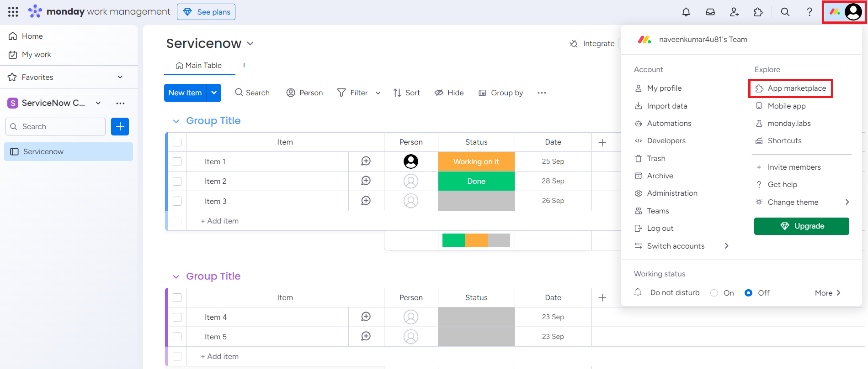
Task: Open Integrate link on board header
Action: pyautogui.click(x=592, y=43)
